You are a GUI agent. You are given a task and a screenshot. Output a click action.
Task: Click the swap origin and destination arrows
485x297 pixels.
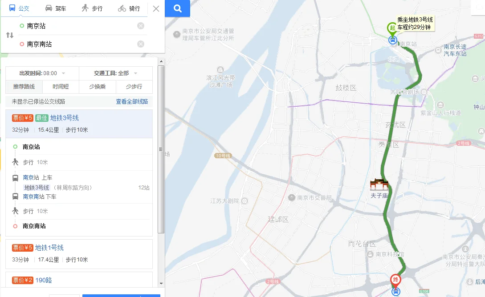tap(10, 35)
